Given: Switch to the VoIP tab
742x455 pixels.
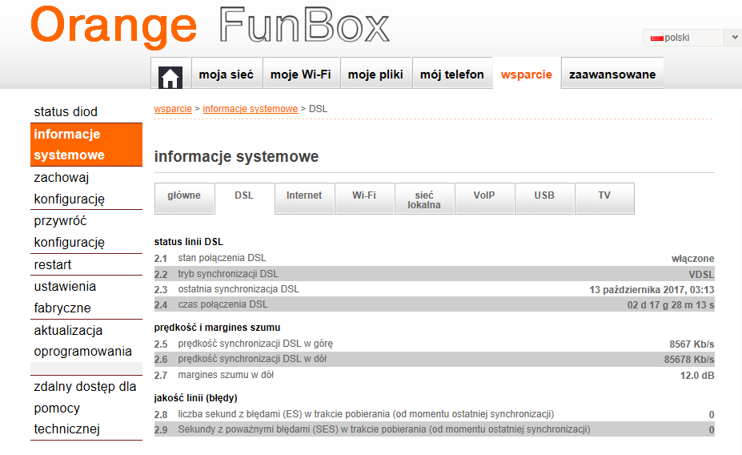Looking at the screenshot, I should pyautogui.click(x=484, y=199).
